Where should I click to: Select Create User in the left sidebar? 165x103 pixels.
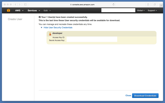15,19
